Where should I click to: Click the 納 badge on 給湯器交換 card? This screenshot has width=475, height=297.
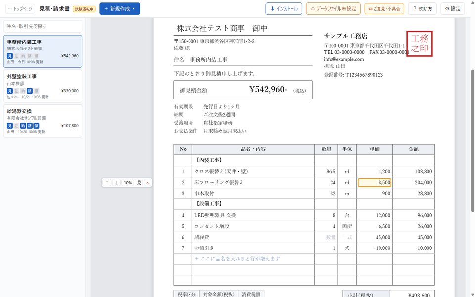tap(23, 125)
